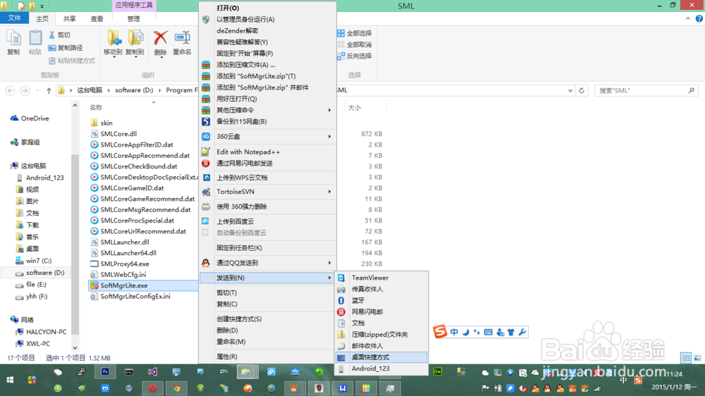Screen dimensions: 705x396
Task: Click Copy path (复制路径) in the ribbon
Action: (x=66, y=48)
